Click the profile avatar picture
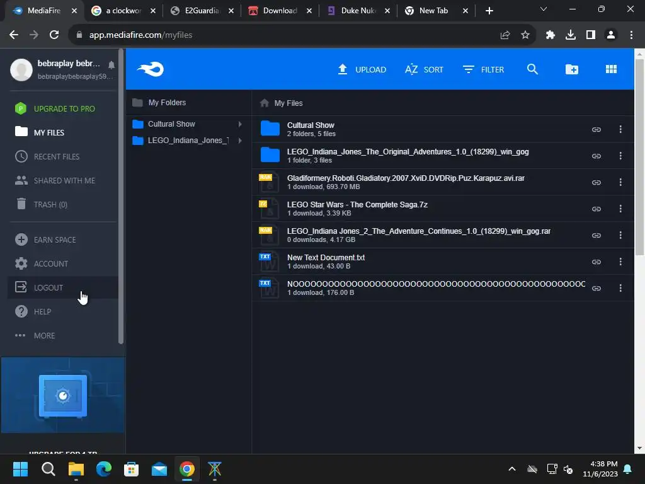This screenshot has height=484, width=645. [x=21, y=69]
